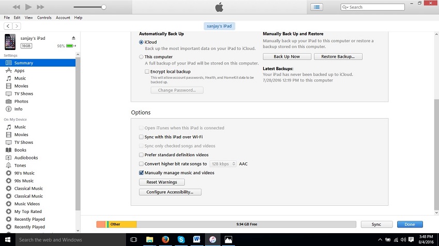
Task: Open the Controls menu
Action: pyautogui.click(x=44, y=18)
